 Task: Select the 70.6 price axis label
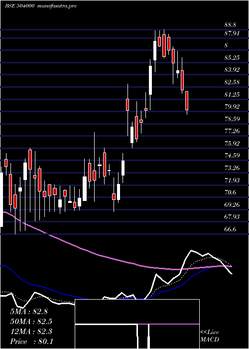[x=231, y=192]
